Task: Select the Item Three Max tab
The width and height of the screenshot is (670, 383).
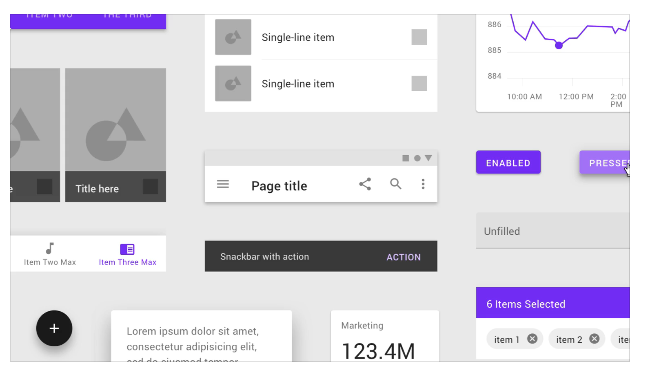Action: 127,254
